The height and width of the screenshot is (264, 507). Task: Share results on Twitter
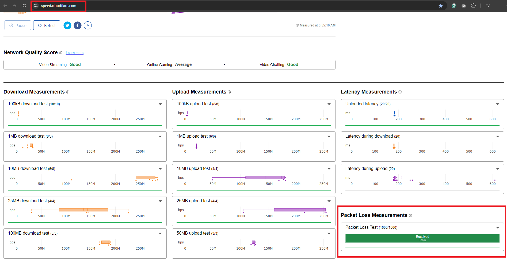coord(67,25)
